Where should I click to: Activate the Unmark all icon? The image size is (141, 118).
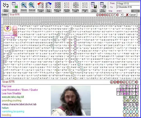coord(85,5)
